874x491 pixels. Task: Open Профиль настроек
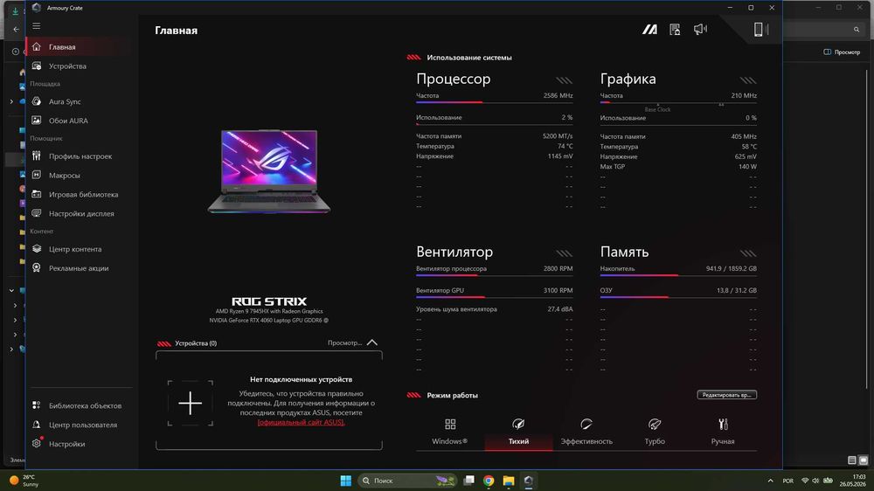coord(80,156)
